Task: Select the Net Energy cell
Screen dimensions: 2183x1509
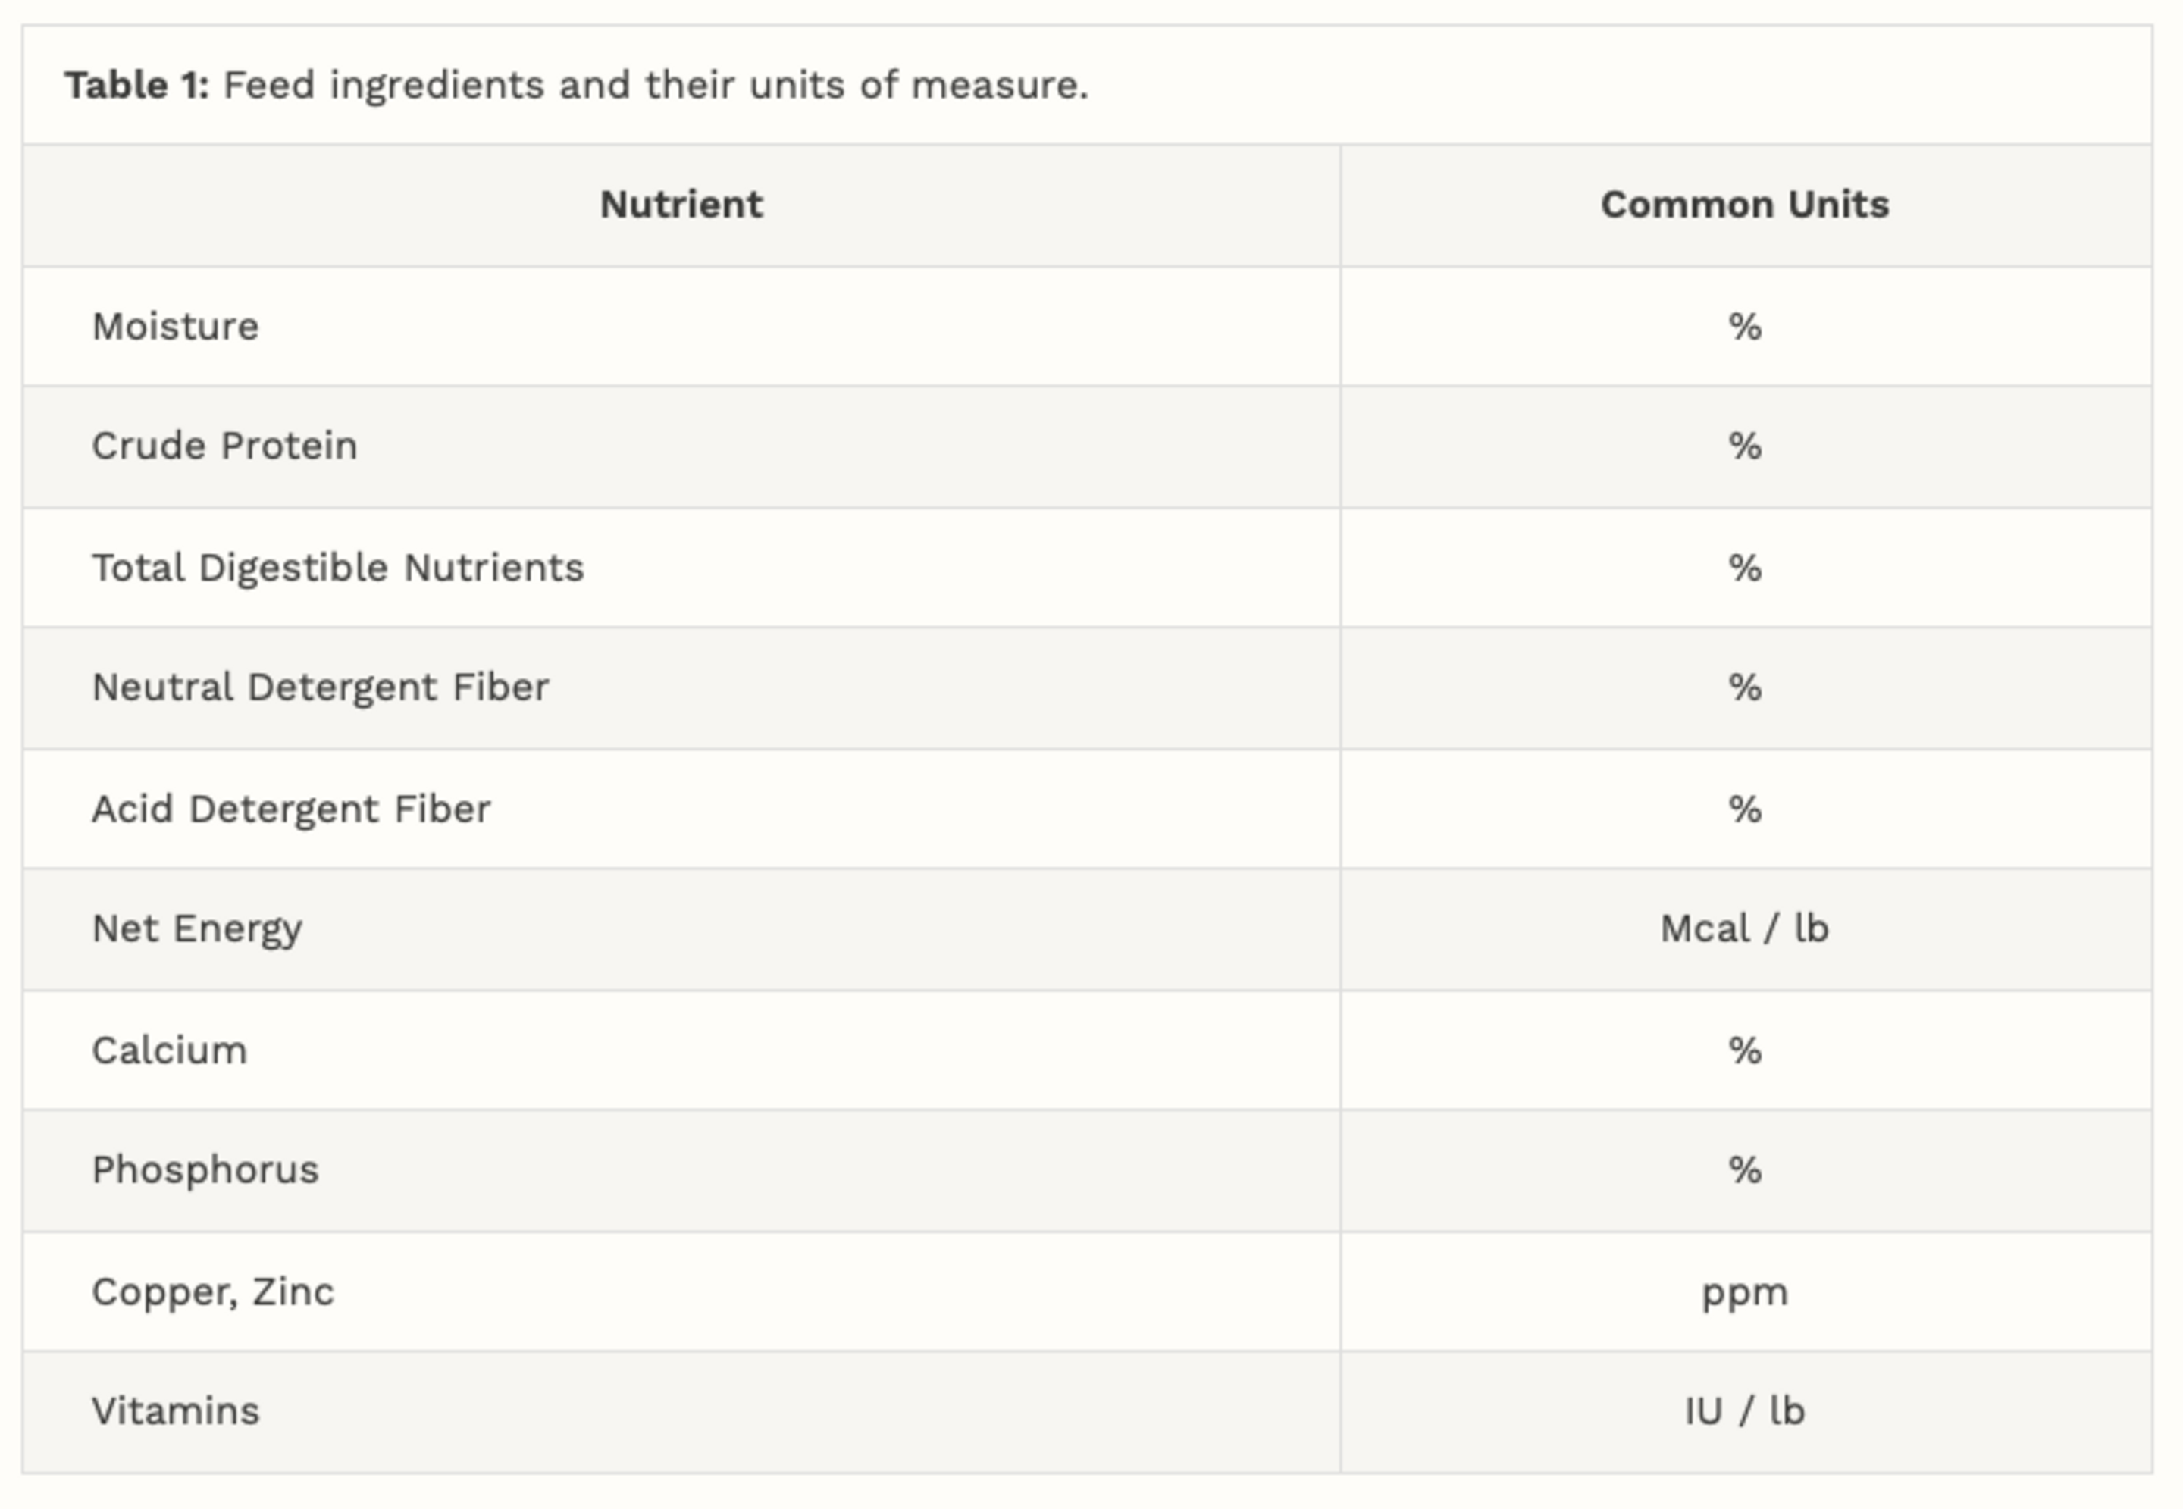Action: coord(196,929)
